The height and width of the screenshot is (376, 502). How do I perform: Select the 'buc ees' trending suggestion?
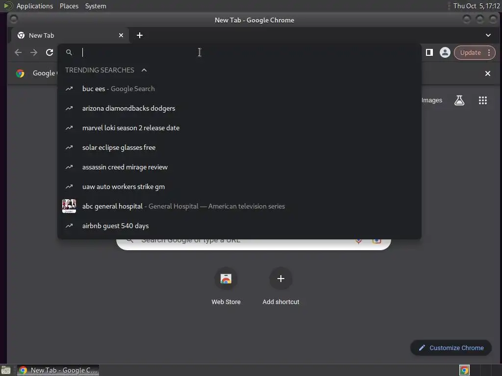(239, 89)
